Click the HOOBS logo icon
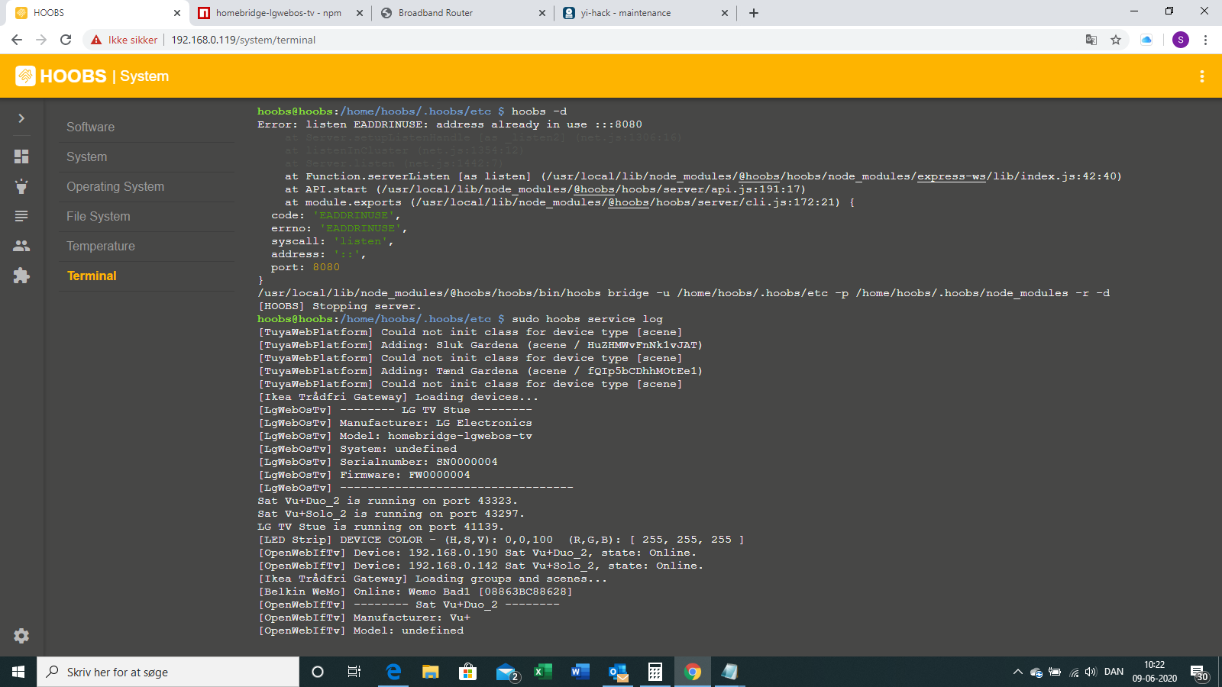The image size is (1222, 687). pos(25,76)
